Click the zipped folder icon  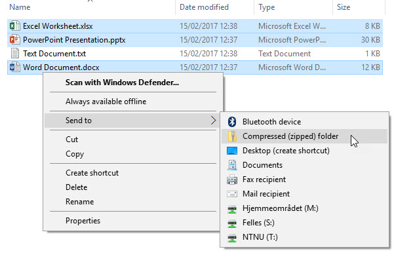click(232, 136)
